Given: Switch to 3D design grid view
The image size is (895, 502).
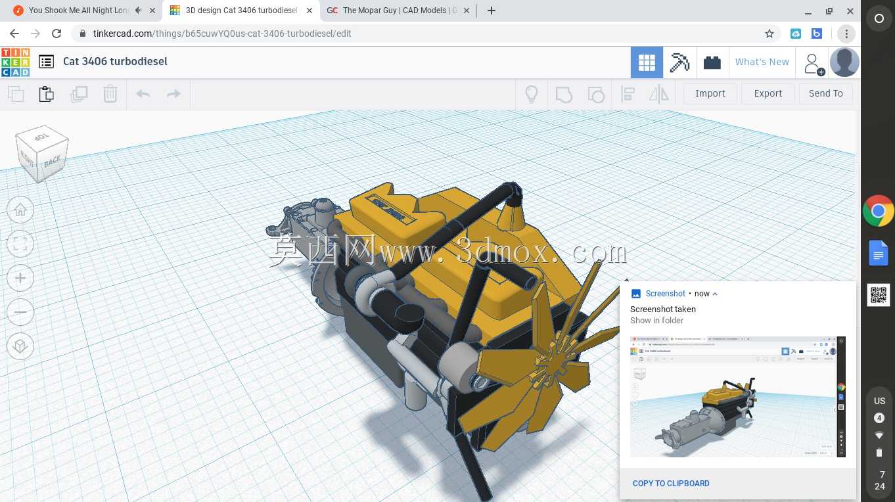Looking at the screenshot, I should [647, 62].
